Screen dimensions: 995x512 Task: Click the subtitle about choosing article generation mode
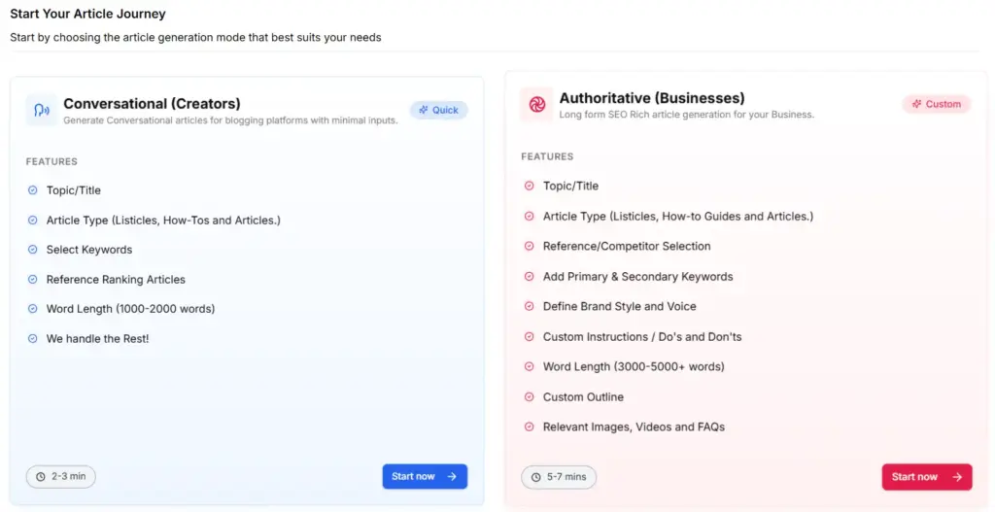tap(195, 38)
